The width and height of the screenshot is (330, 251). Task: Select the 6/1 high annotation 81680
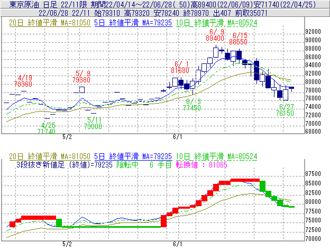click(180, 70)
